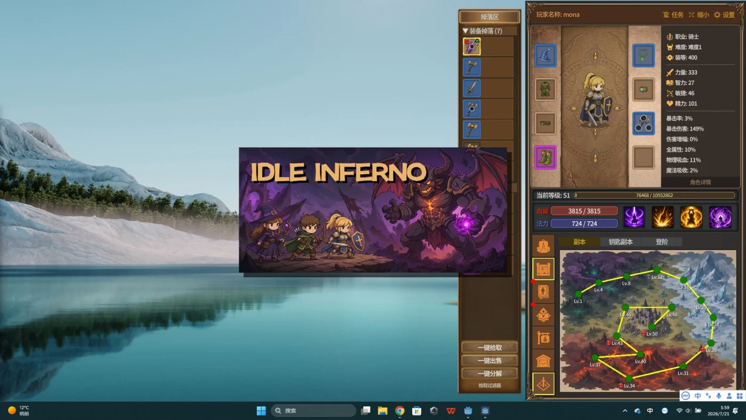Pick the first hammer drop item
This screenshot has height=420, width=746.
[472, 67]
